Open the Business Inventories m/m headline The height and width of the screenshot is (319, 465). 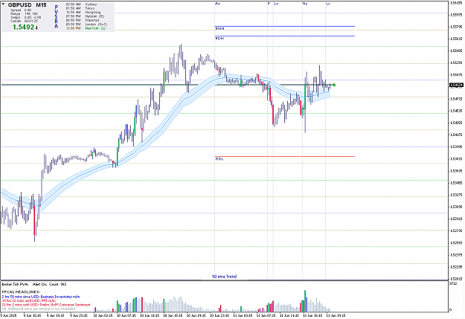pyautogui.click(x=41, y=297)
